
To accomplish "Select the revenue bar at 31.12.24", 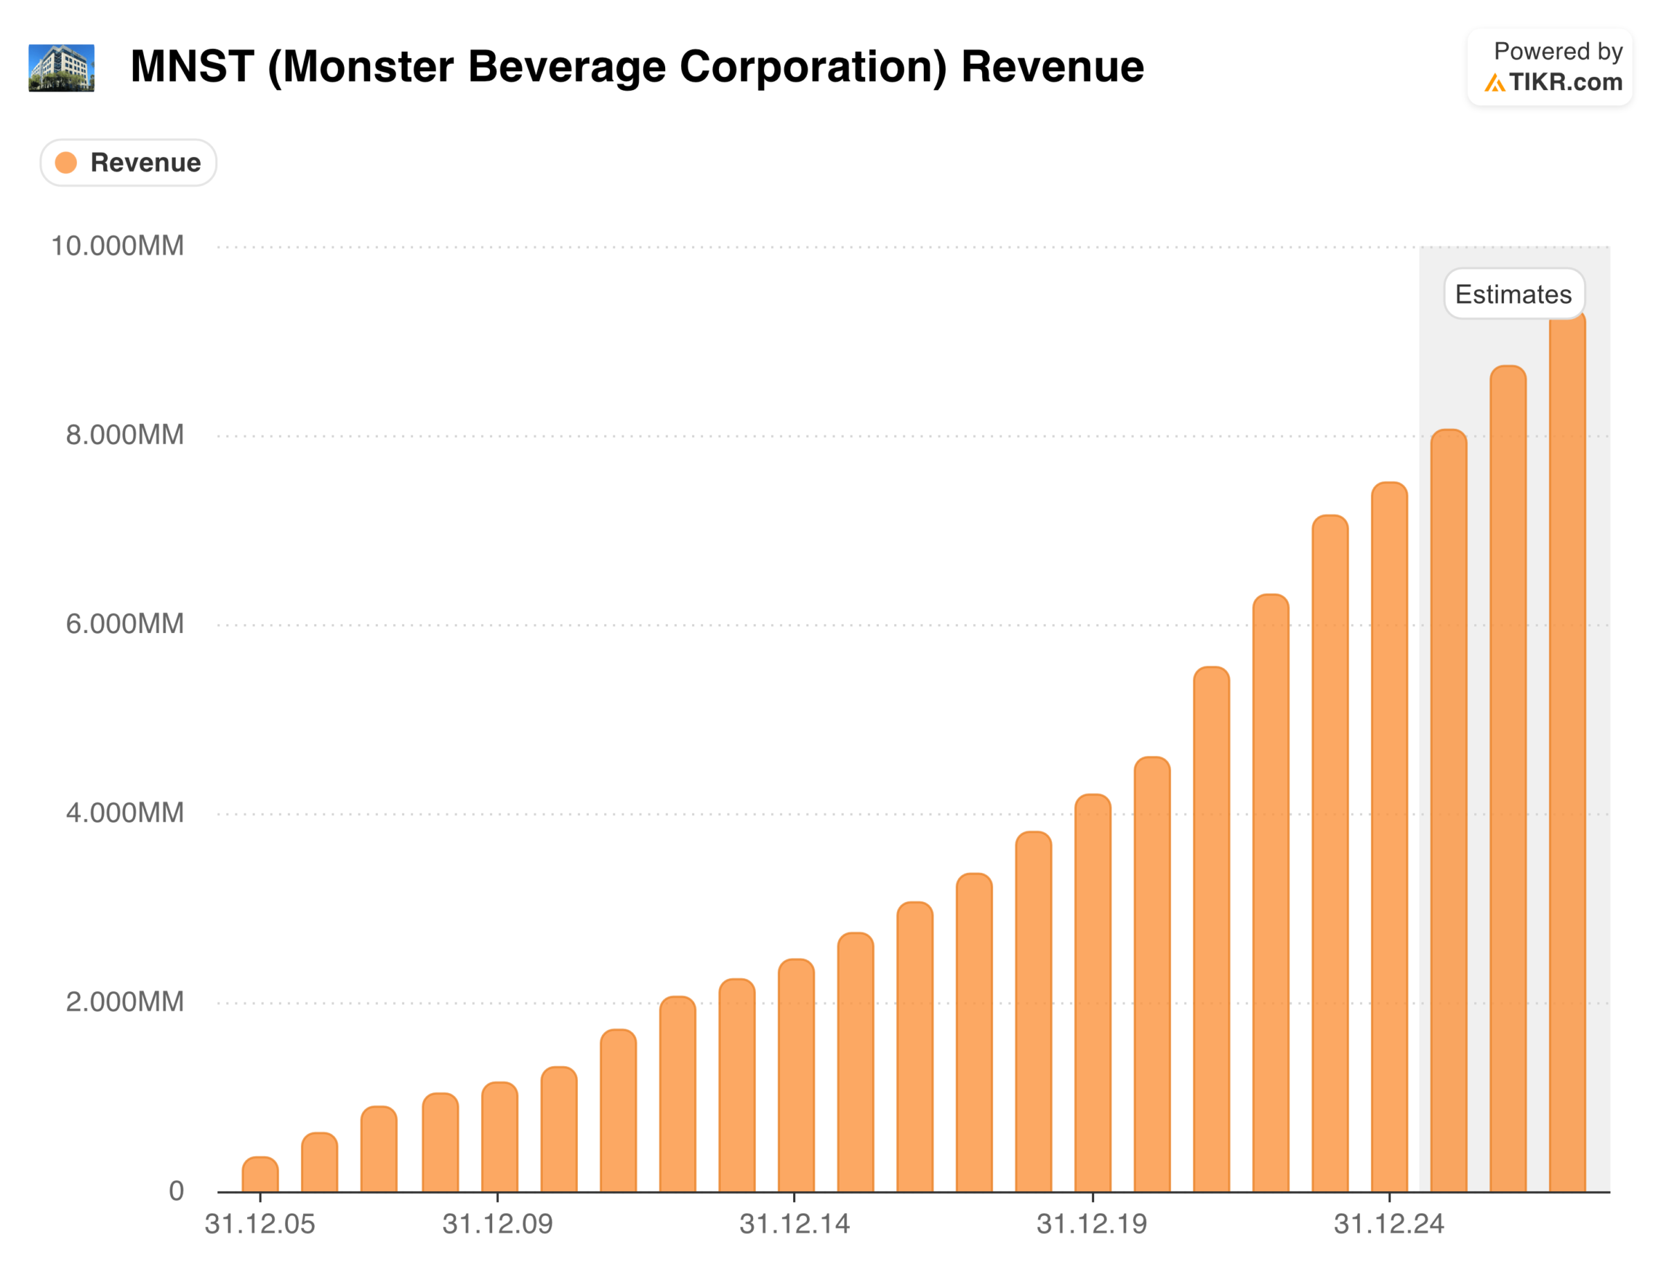I will click(x=1389, y=836).
